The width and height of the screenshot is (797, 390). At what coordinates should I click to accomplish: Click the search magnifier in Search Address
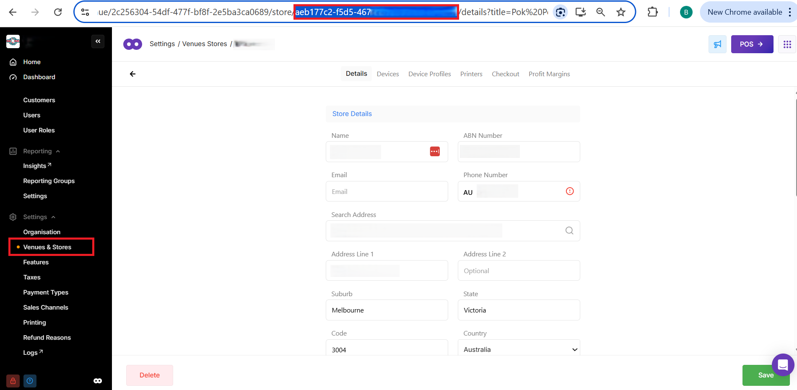click(569, 230)
